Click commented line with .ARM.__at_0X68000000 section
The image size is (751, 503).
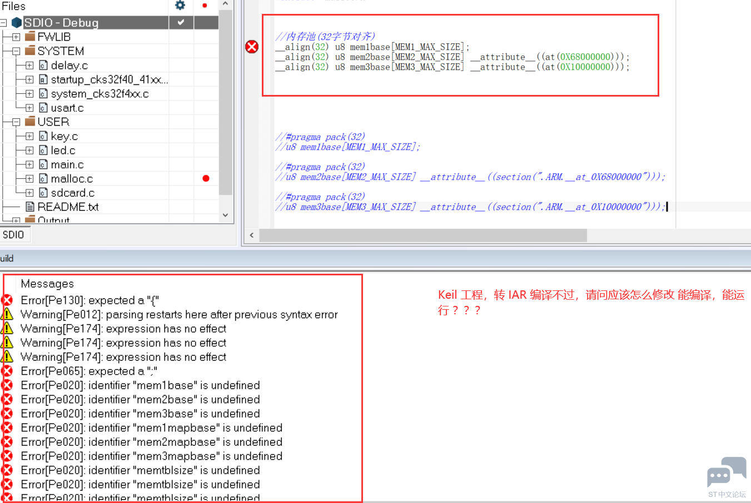[470, 177]
